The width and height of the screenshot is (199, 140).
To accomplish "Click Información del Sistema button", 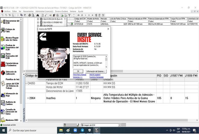I will (x=96, y=71).
